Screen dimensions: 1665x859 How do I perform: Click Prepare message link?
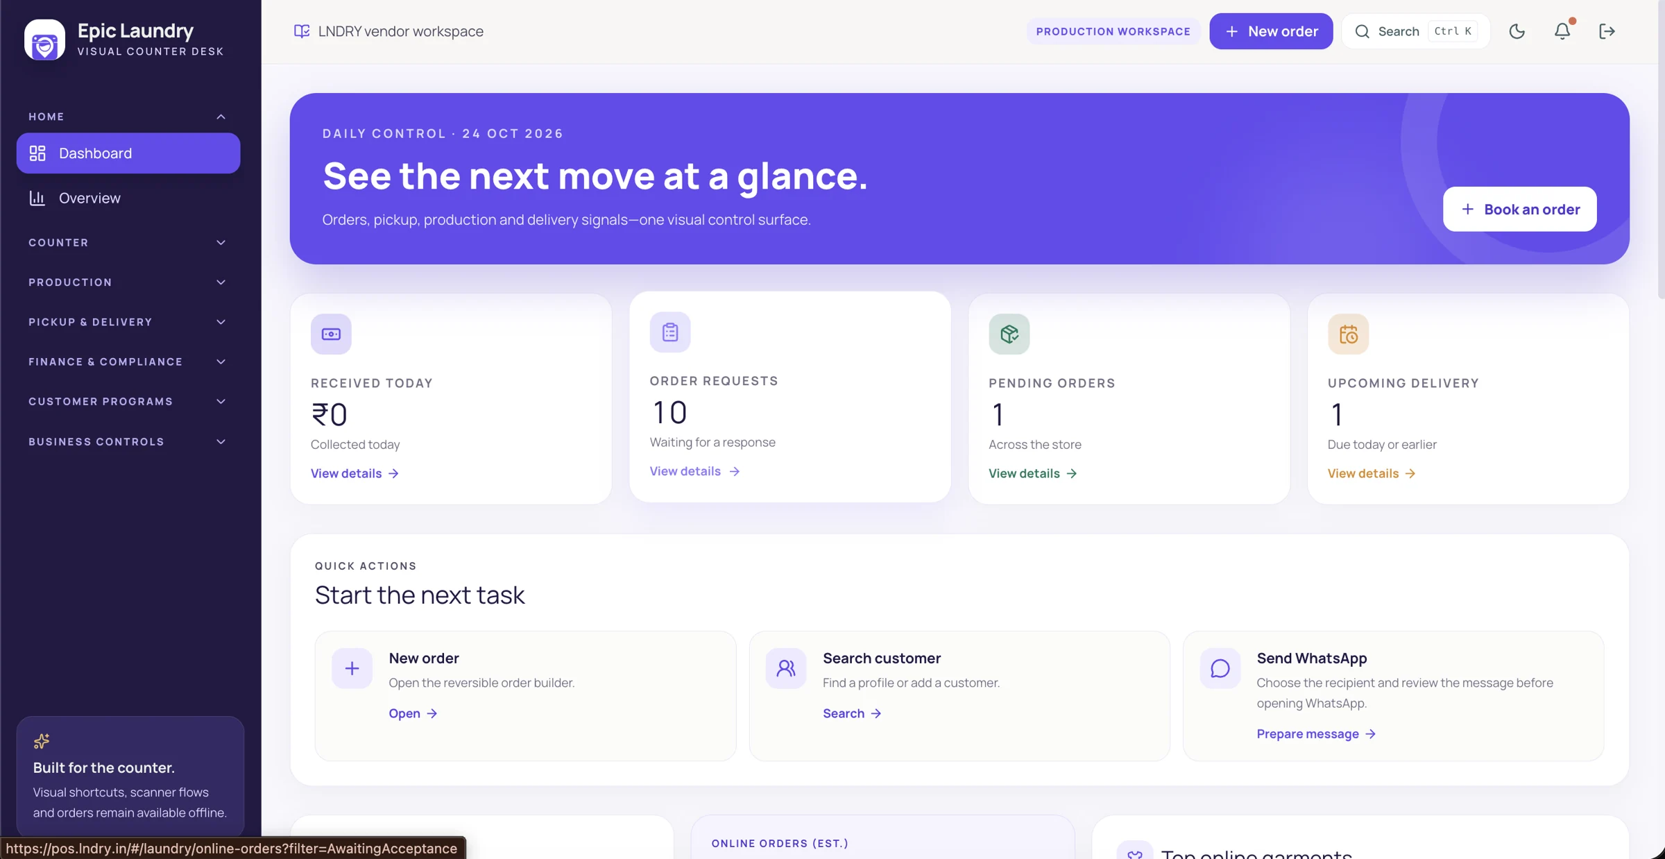click(1316, 734)
